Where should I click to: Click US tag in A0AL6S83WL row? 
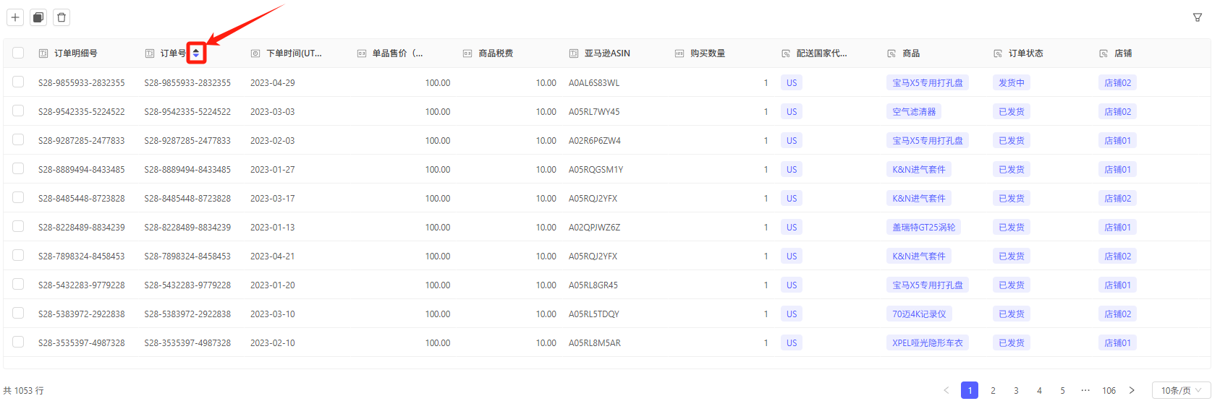tap(792, 82)
